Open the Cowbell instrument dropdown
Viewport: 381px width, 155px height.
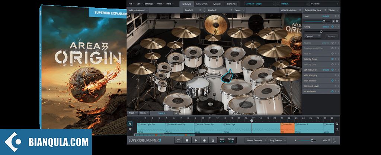193,10
